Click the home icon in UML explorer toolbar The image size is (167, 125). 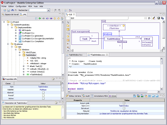coord(62,18)
